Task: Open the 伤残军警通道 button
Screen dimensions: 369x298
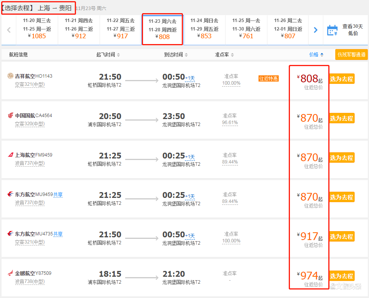Action: (x=351, y=54)
